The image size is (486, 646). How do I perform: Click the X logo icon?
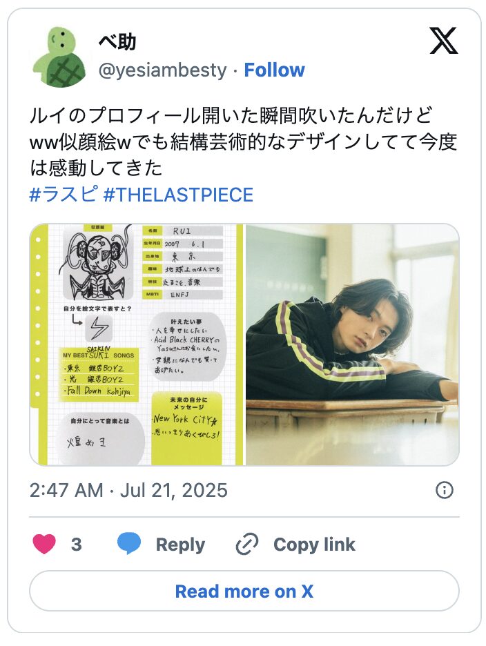pyautogui.click(x=443, y=41)
